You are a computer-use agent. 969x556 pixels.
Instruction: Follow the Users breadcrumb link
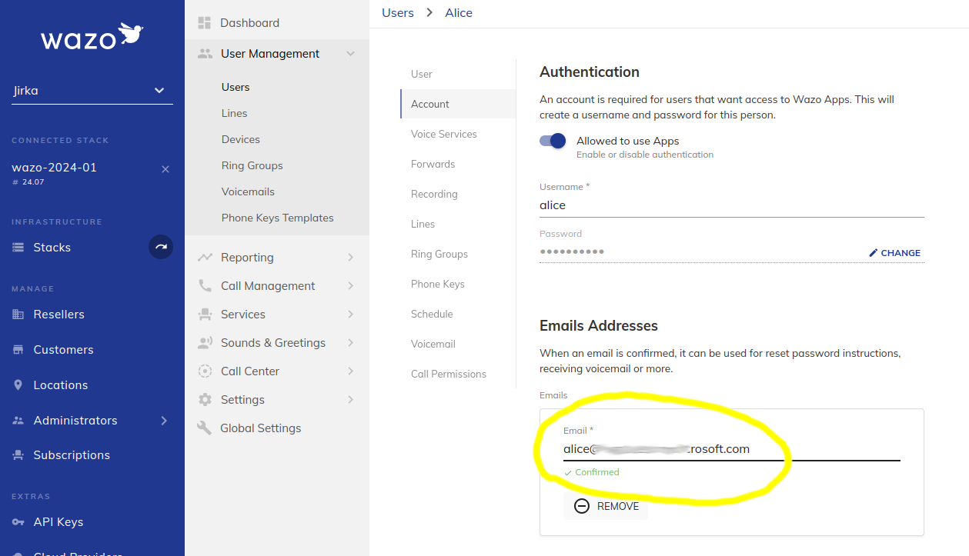(398, 13)
